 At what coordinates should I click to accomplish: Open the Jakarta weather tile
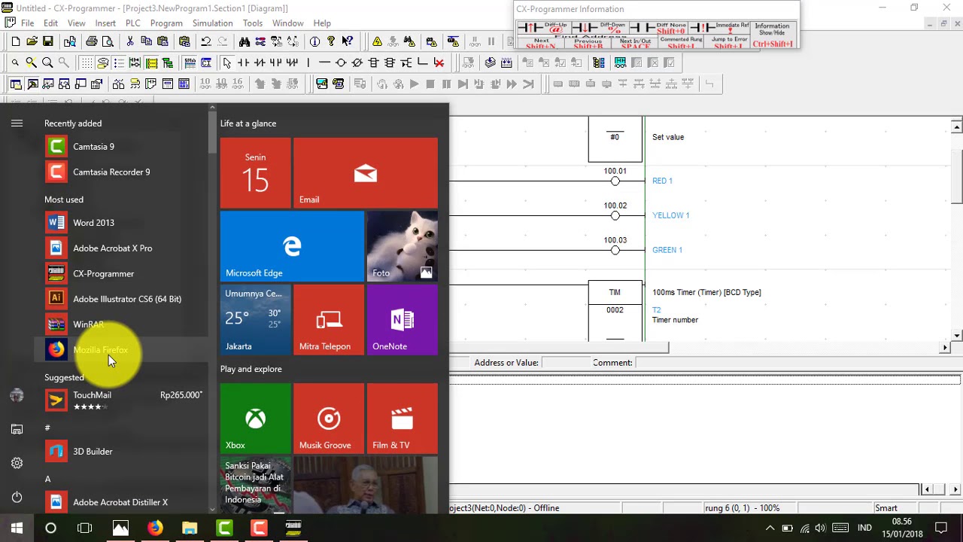[x=256, y=320]
